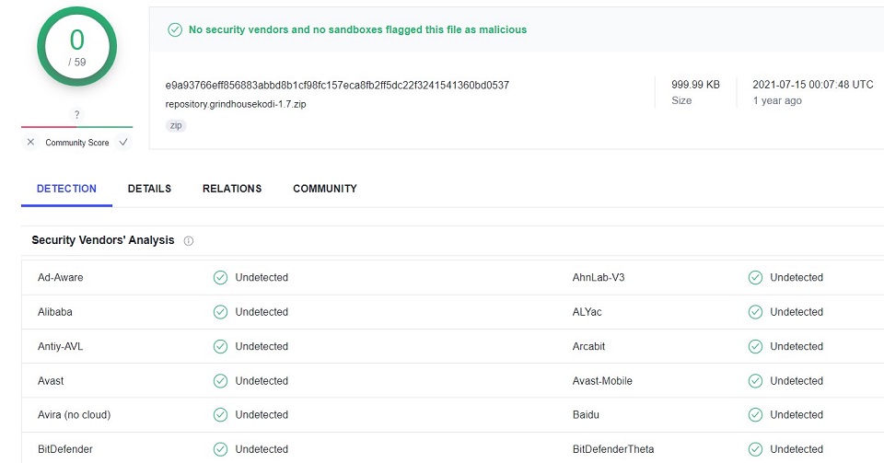Click the ALYac undetected check icon
This screenshot has height=463, width=884.
tap(755, 312)
